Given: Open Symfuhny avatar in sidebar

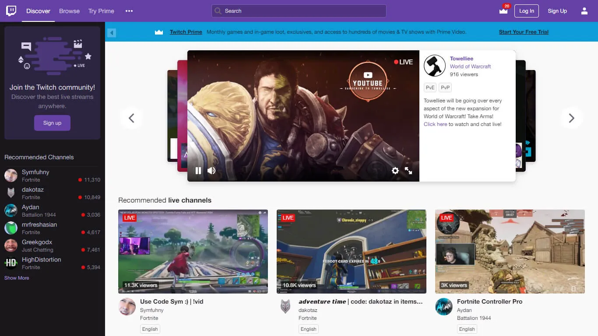Looking at the screenshot, I should pos(11,175).
